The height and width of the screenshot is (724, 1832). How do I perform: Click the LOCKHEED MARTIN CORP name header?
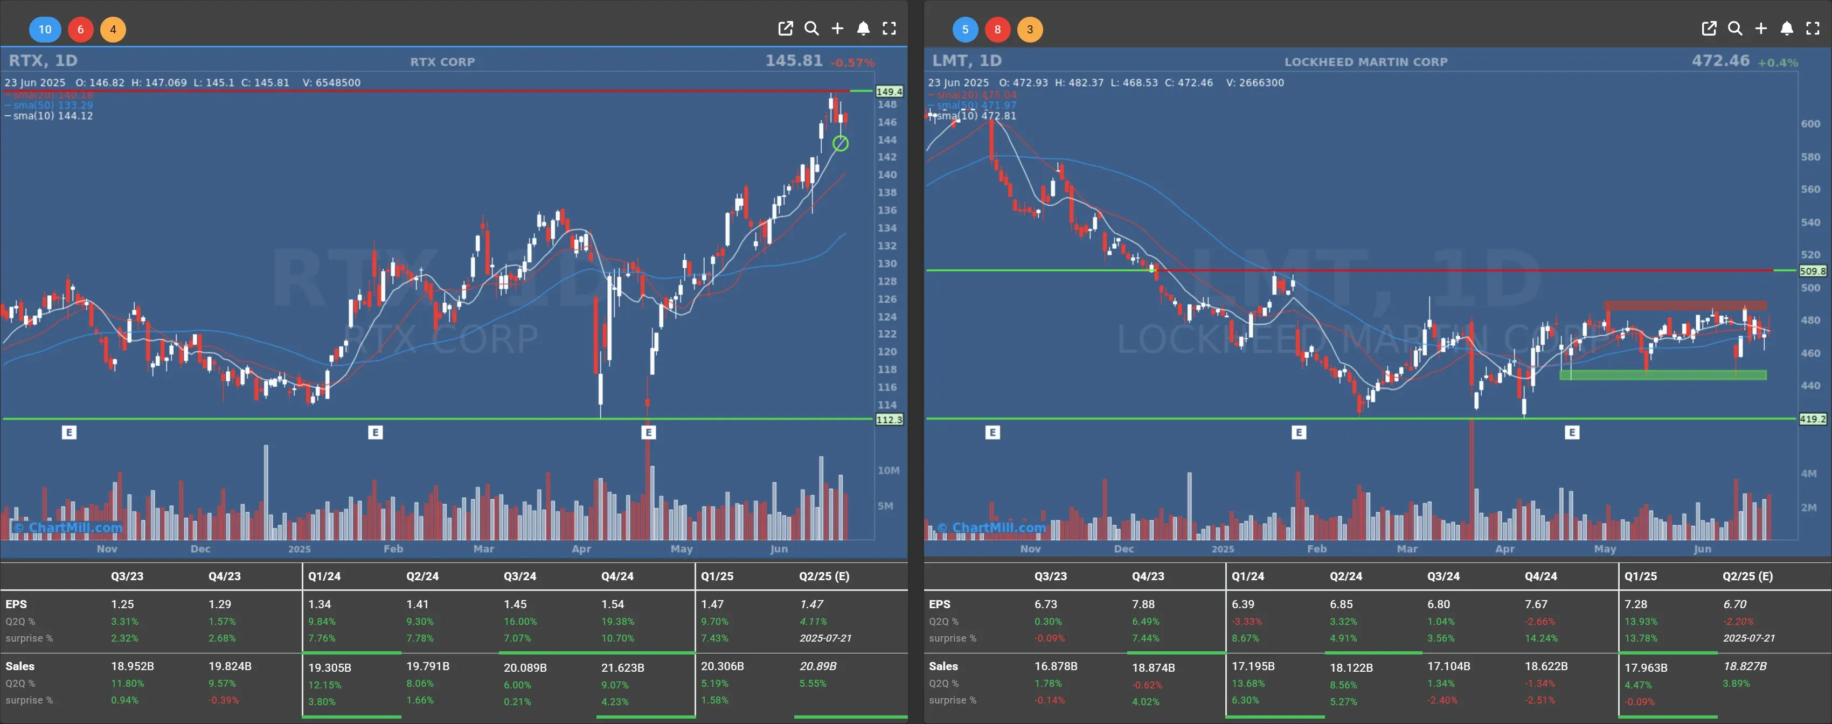[1365, 62]
